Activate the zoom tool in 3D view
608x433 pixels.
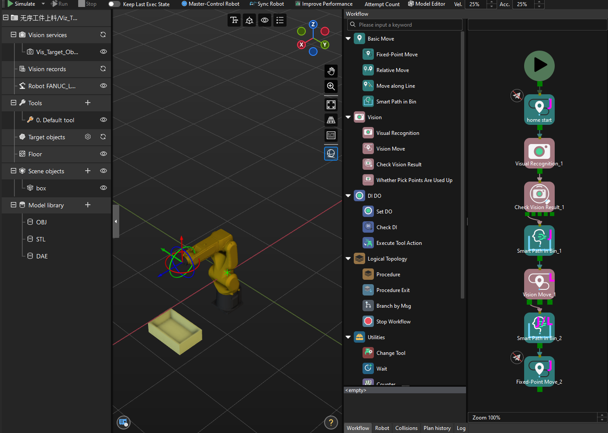point(331,86)
